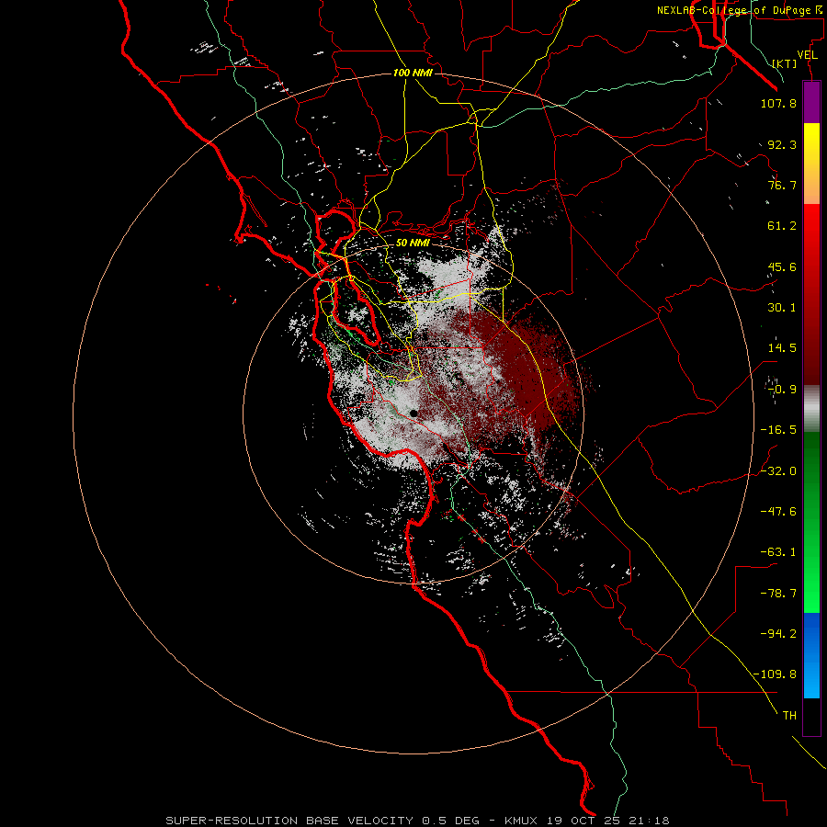This screenshot has width=827, height=827.
Task: Click the [KT] units label
Action: tap(785, 63)
